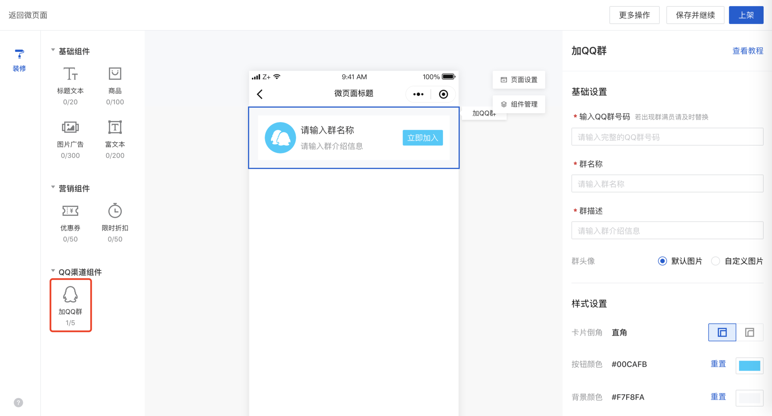
Task: Open the blue button color swatch
Action: [x=749, y=365]
